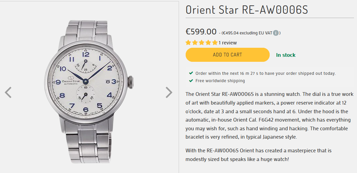Show the previous product image
Viewport: 357px width, 173px height.
pyautogui.click(x=8, y=92)
